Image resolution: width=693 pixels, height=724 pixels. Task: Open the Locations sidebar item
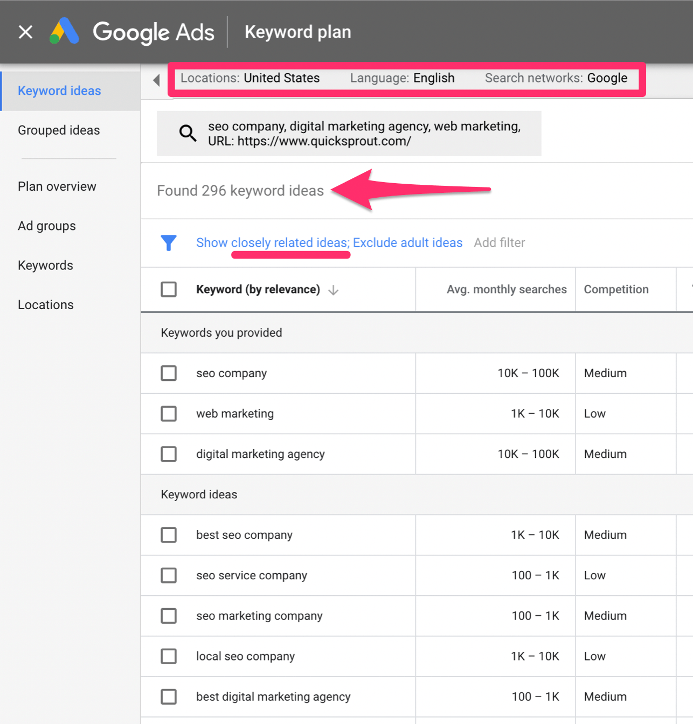(46, 305)
